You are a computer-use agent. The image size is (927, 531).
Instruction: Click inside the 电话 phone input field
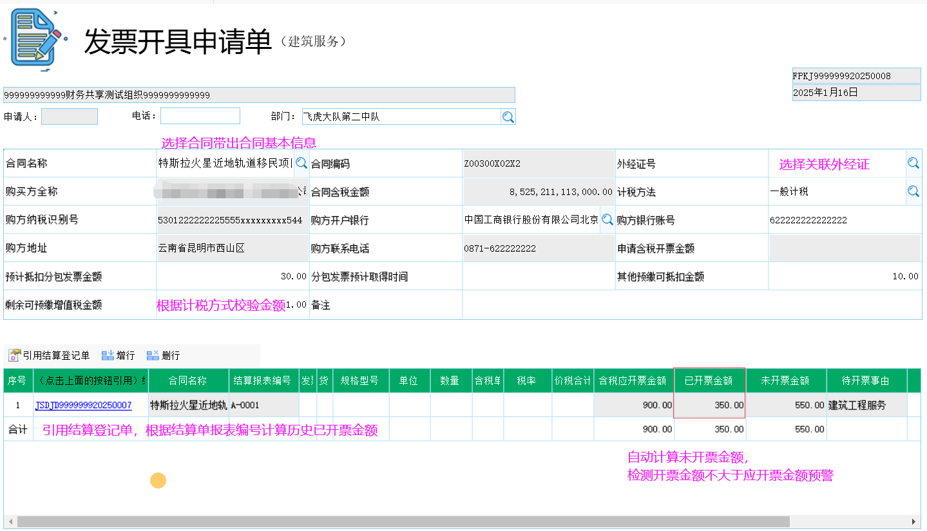tap(200, 116)
